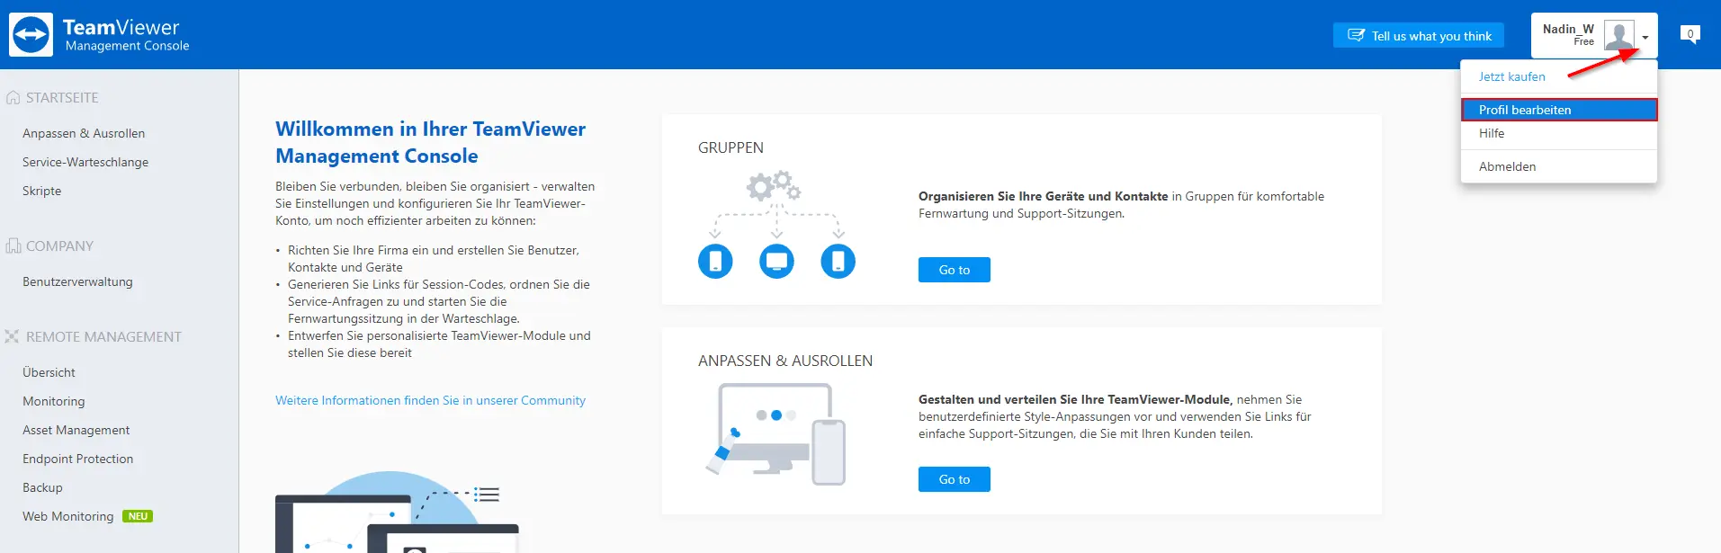Screen dimensions: 1721x553
Task: Open Asset Management in the sidebar
Action: [x=76, y=430]
